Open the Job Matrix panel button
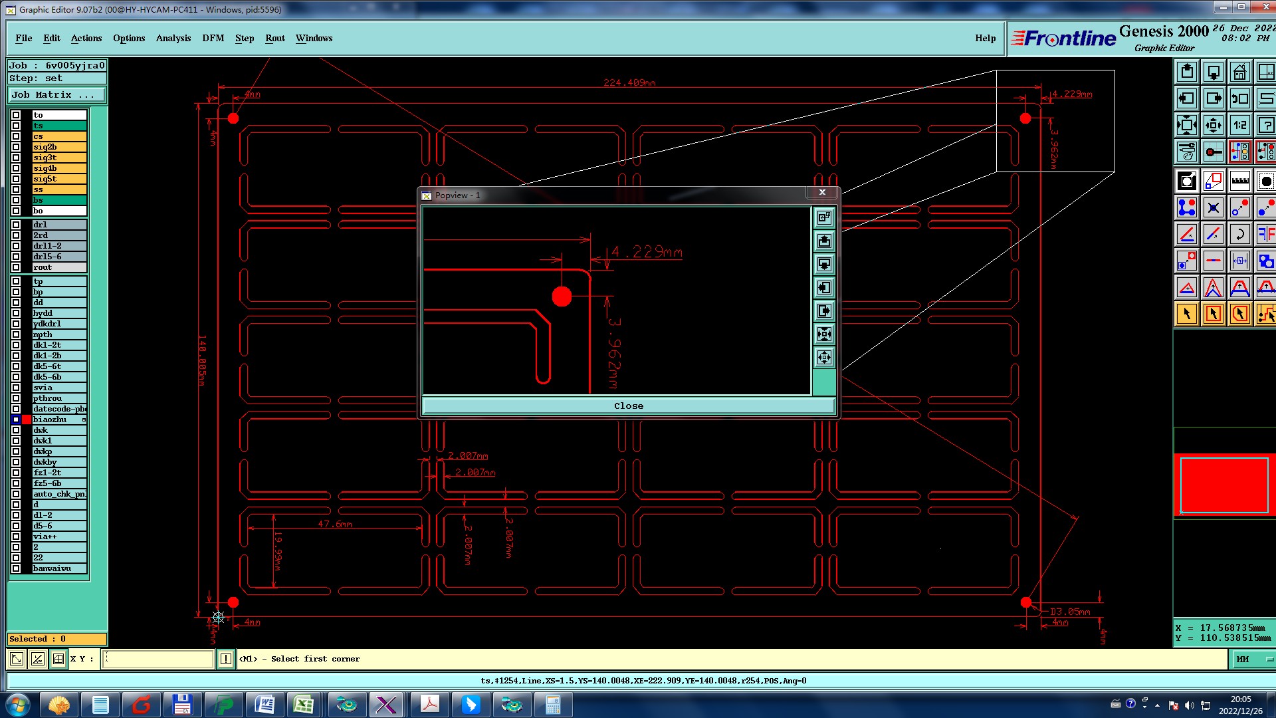The image size is (1276, 718). coord(56,95)
